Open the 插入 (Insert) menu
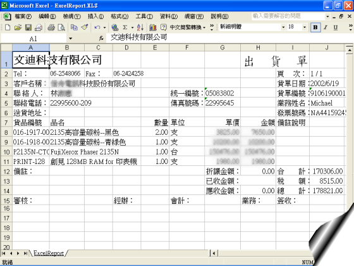 pos(95,16)
